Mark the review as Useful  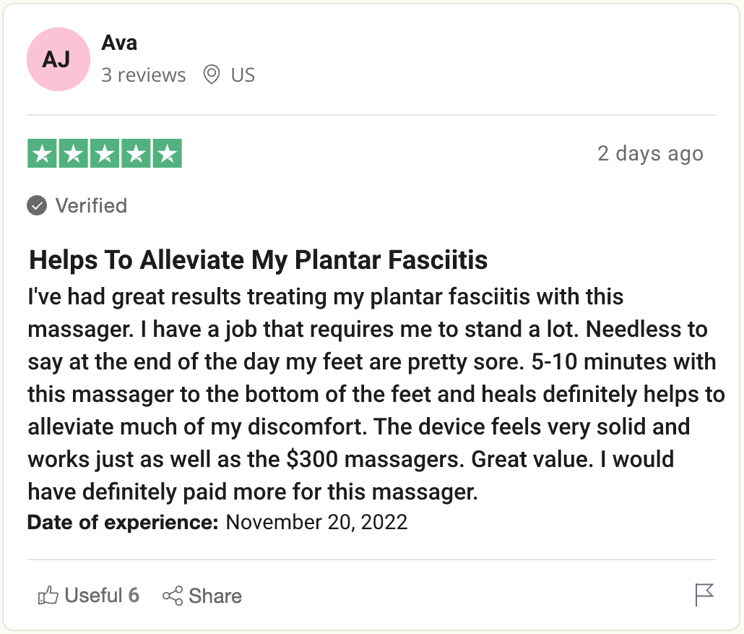[x=88, y=595]
